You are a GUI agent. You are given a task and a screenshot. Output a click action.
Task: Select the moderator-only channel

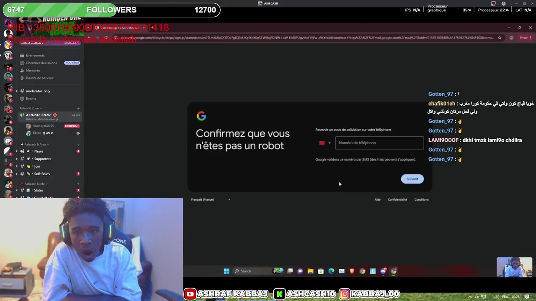coord(38,91)
